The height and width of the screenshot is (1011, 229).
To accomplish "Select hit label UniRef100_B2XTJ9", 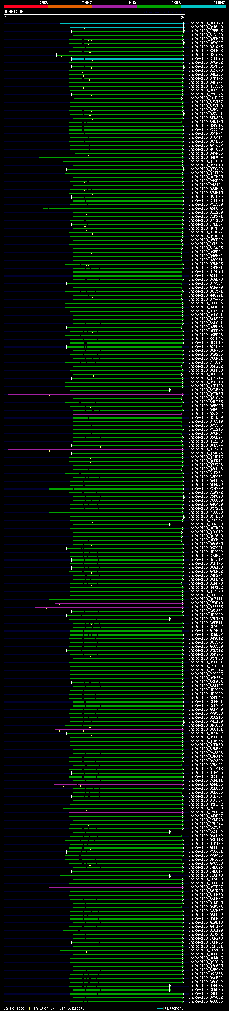I will click(x=205, y=106).
